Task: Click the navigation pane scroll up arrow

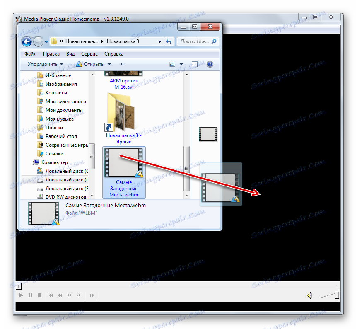Action: [x=92, y=75]
